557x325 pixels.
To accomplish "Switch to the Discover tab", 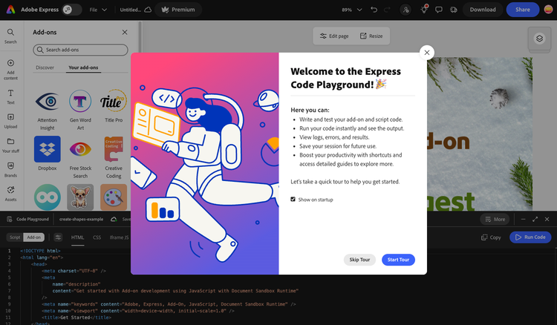I will (x=45, y=68).
